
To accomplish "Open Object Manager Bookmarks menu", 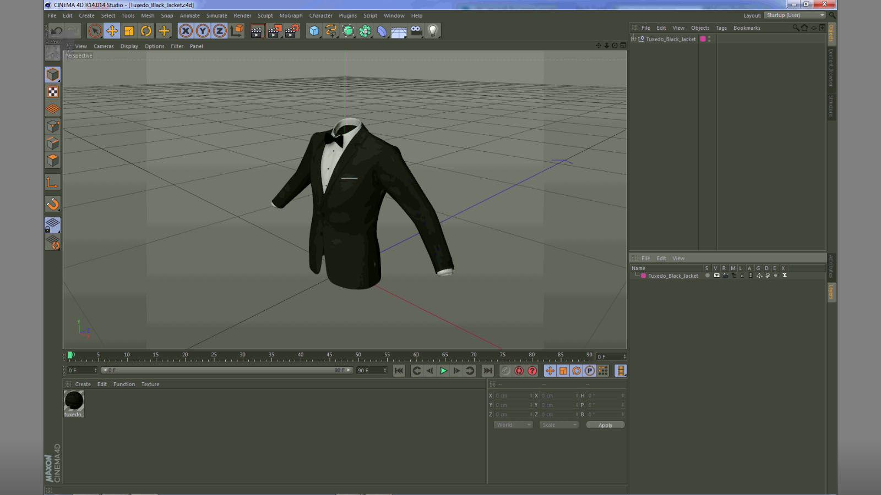I will pos(747,28).
